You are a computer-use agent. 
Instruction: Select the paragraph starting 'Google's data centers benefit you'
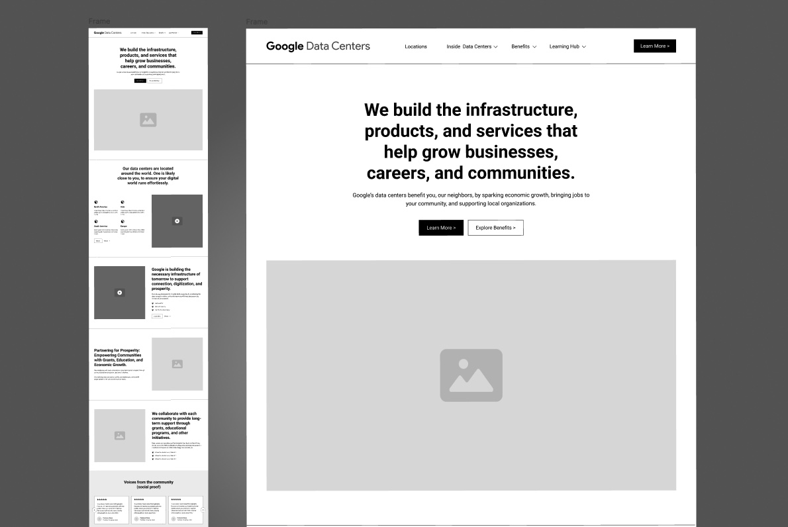coord(471,199)
